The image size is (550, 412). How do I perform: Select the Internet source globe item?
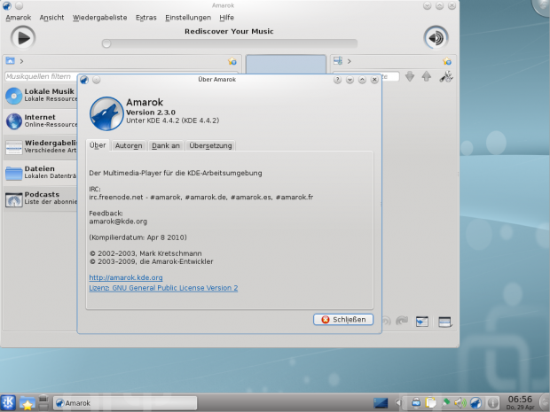point(42,120)
